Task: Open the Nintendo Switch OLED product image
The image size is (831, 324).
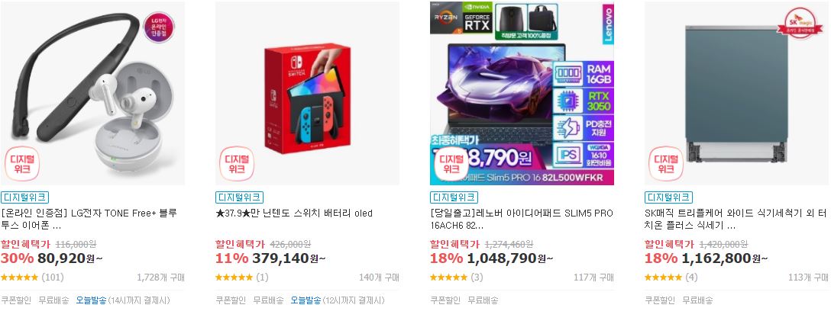Action: (307, 93)
